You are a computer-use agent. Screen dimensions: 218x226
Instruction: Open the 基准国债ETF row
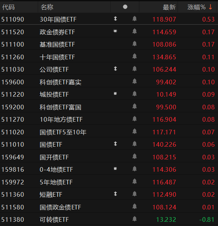point(109,44)
